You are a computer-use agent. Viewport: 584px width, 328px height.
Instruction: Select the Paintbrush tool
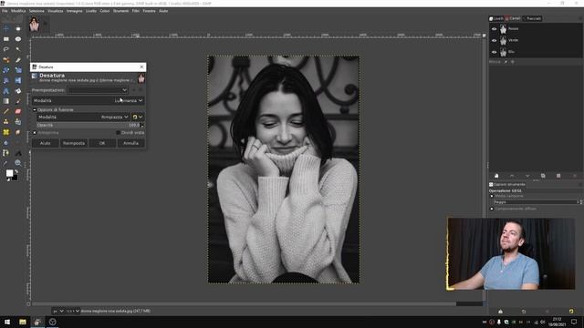click(x=18, y=101)
